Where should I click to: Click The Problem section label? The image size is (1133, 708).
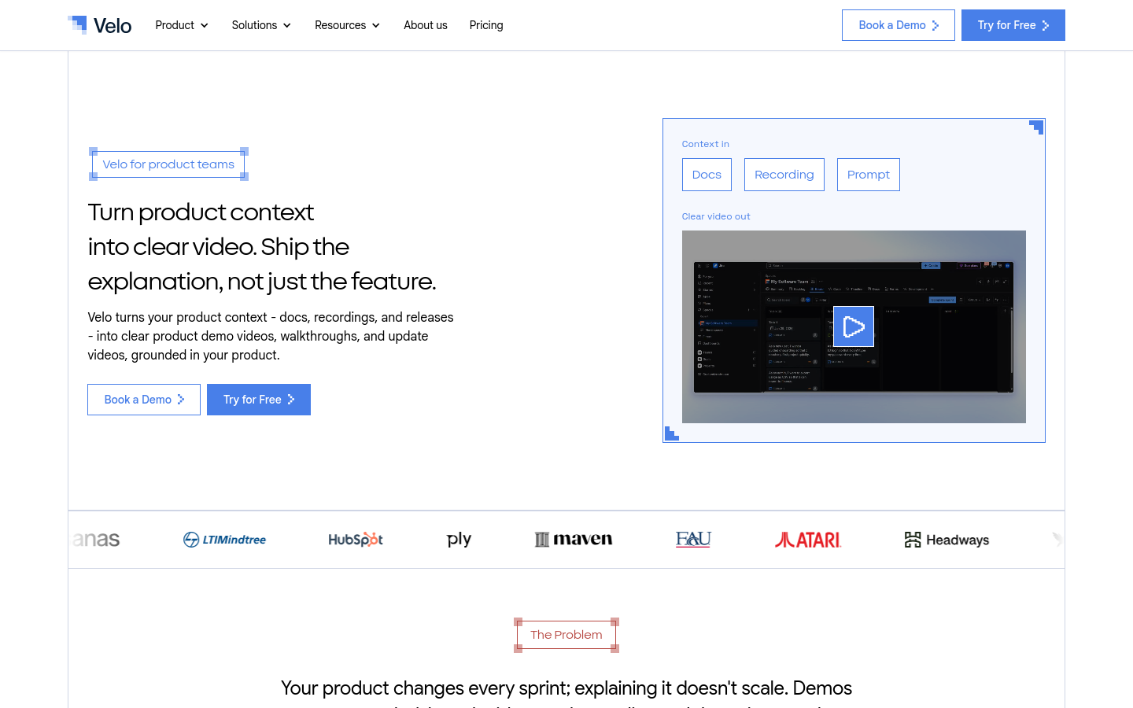[x=566, y=635]
